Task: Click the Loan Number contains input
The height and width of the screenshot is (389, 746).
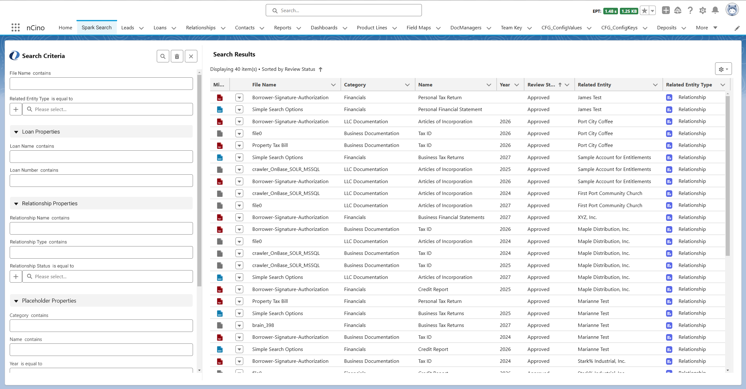Action: [x=101, y=181]
